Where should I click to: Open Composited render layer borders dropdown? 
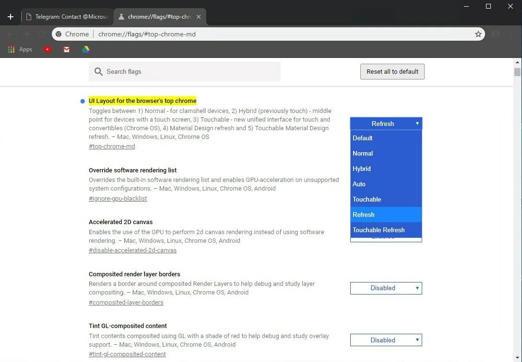point(386,288)
